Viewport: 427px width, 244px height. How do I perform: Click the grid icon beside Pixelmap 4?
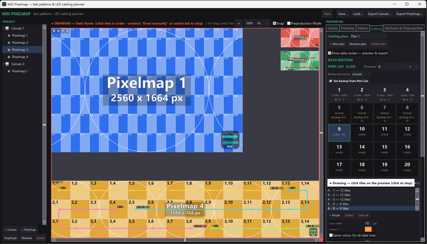[9, 57]
